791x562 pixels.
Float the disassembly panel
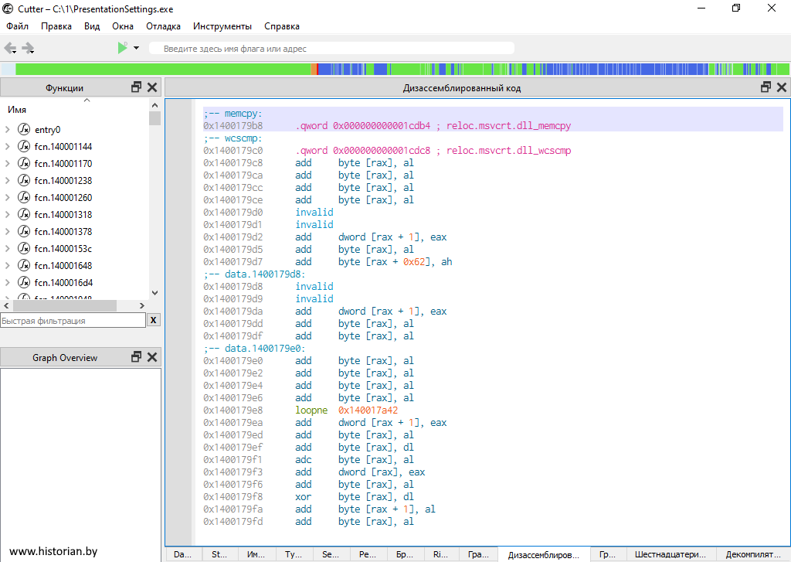click(766, 87)
